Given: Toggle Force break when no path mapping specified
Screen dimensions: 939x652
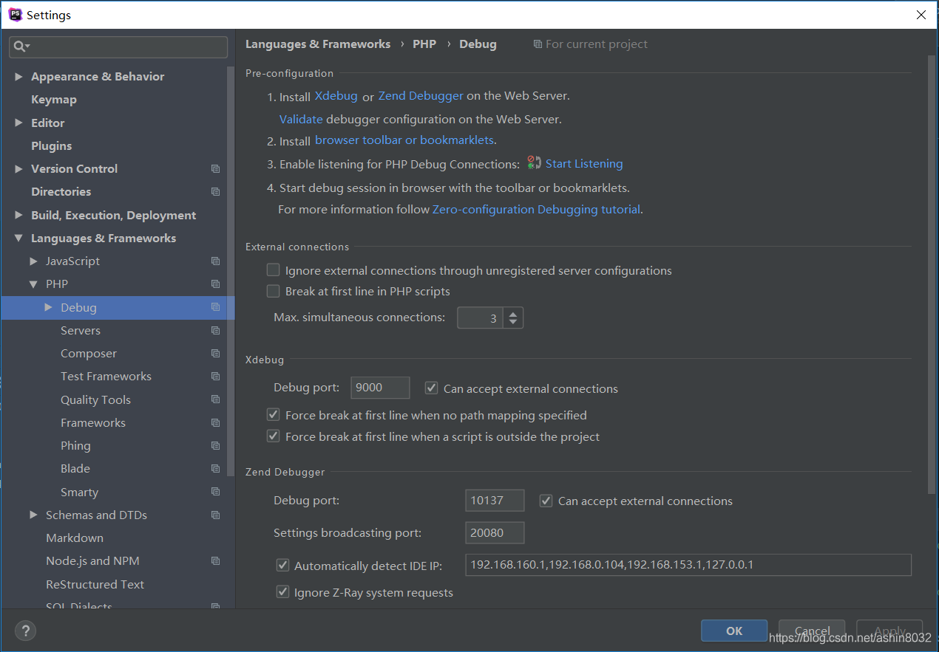Looking at the screenshot, I should click(x=274, y=415).
